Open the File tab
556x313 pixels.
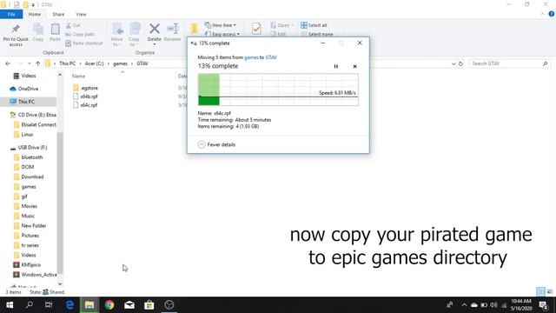pos(11,14)
